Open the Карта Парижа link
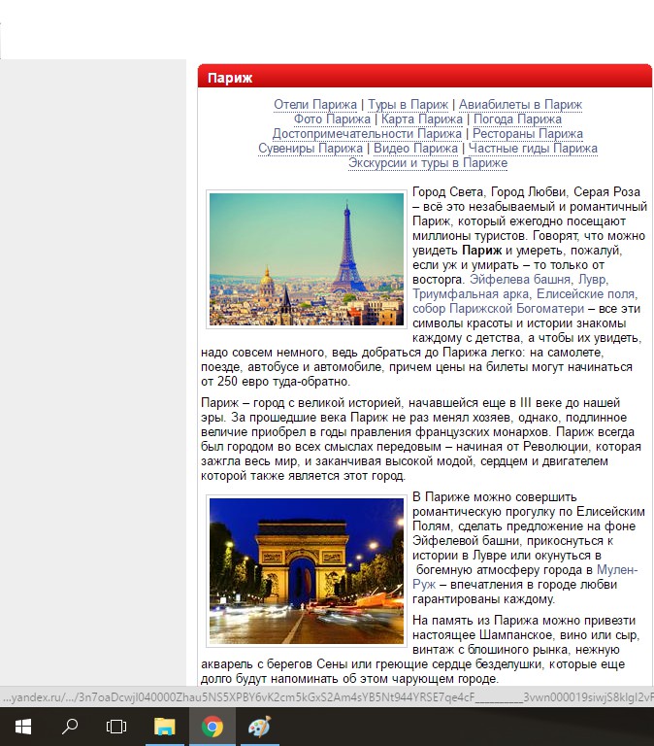654x746 pixels. click(421, 119)
